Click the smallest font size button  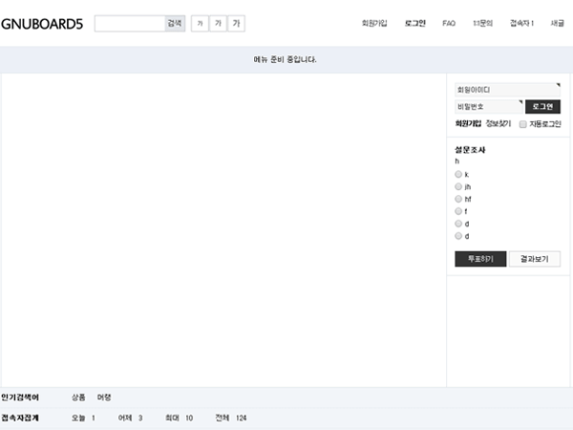click(201, 23)
